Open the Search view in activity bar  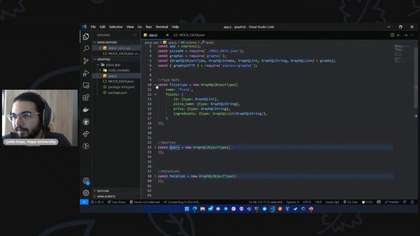(86, 49)
